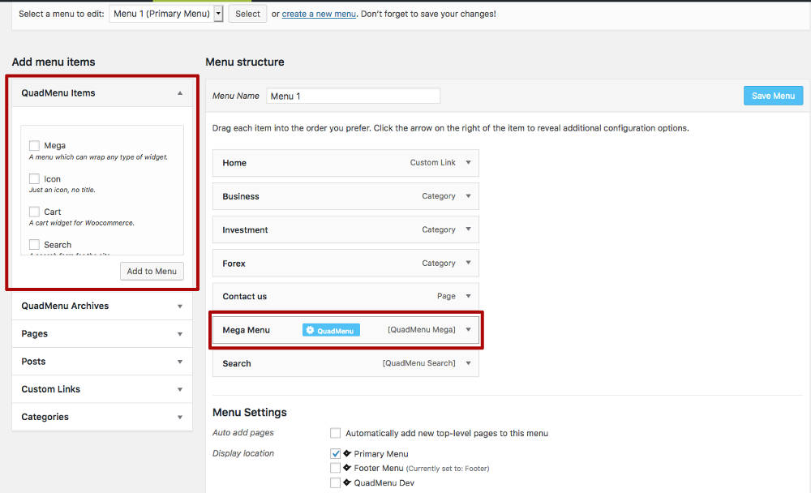Click the Custom Link type label
This screenshot has width=811, height=493.
click(433, 162)
